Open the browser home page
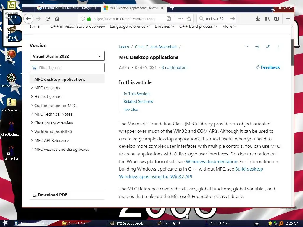Image resolution: width=303 pixels, height=227 pixels. coord(57,19)
